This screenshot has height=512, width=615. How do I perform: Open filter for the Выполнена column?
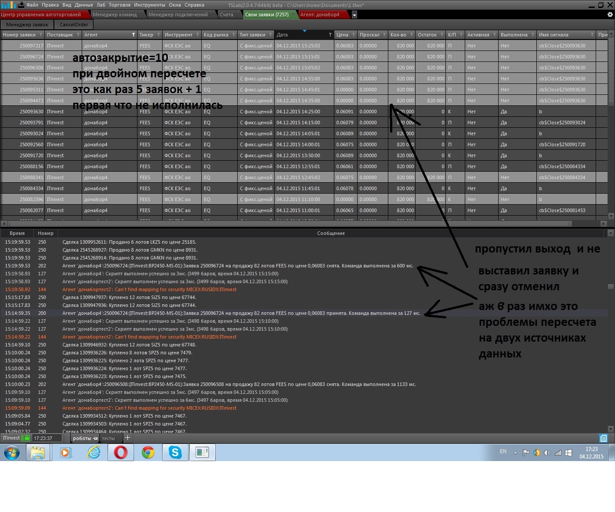click(533, 35)
